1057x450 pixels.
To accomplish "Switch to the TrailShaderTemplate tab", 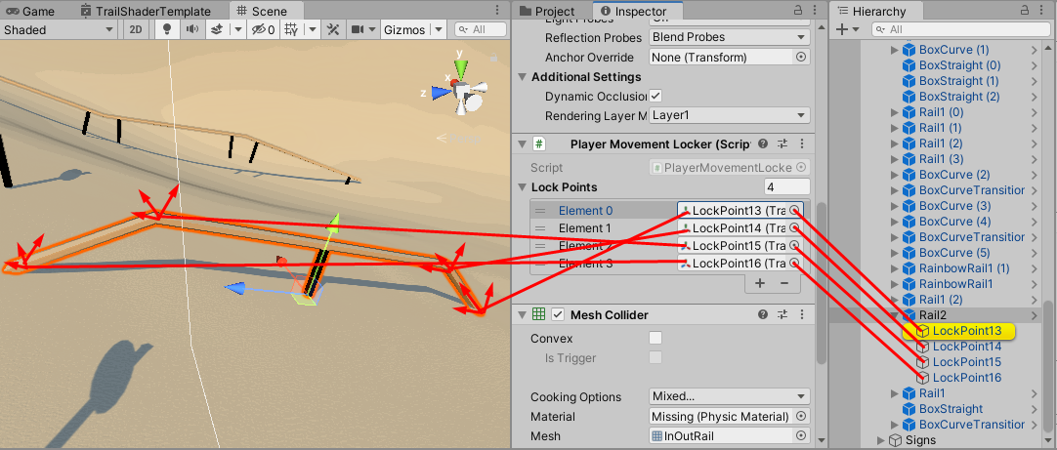I will (146, 12).
